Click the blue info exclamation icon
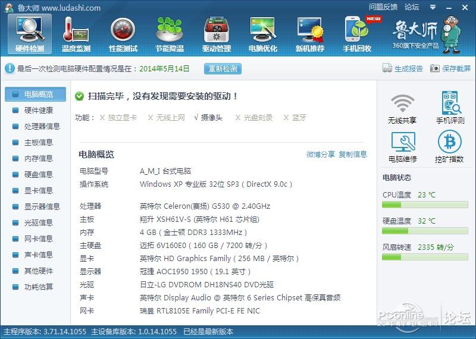This screenshot has width=476, height=339. coord(10,68)
